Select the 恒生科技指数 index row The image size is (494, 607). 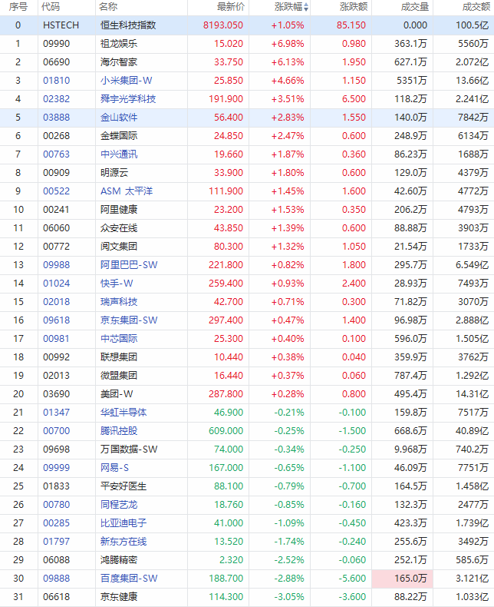(x=247, y=25)
